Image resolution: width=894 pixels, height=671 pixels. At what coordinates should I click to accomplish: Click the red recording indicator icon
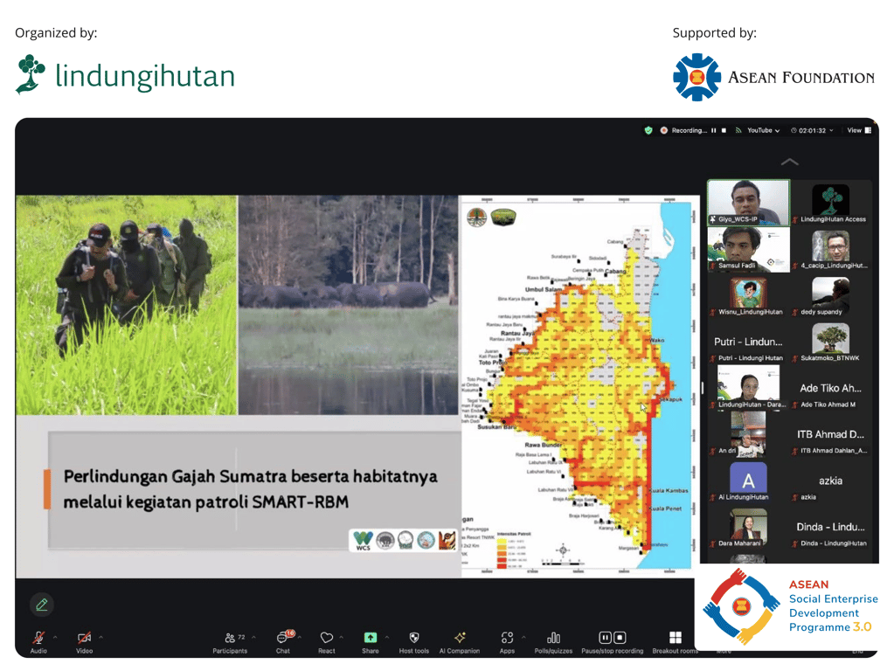[663, 130]
